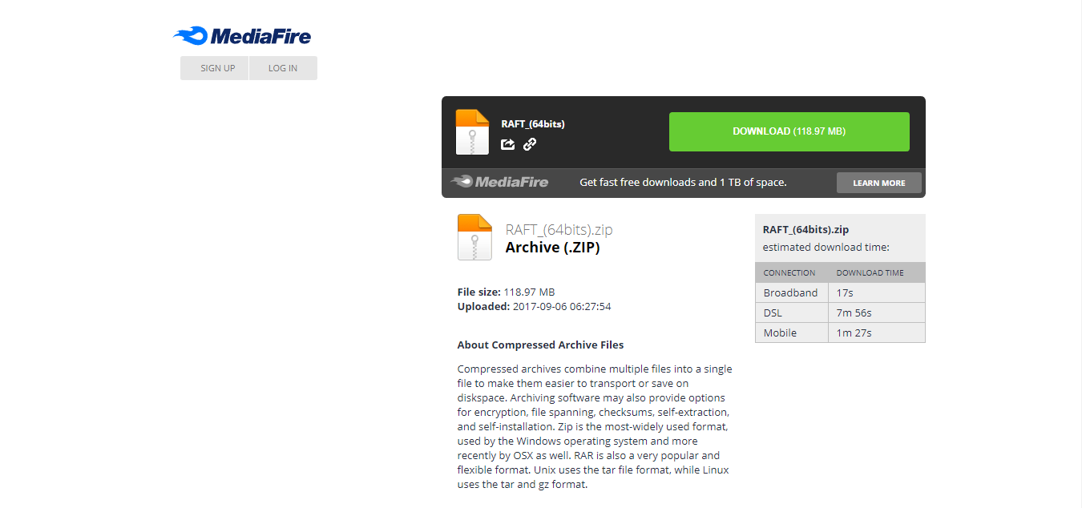Click the File size 118.97 MB line
Image resolution: width=1082 pixels, height=508 pixels.
506,292
